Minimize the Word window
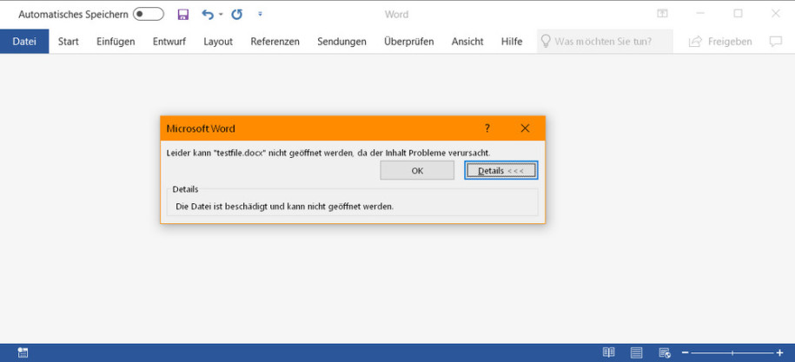The image size is (795, 362). 700,14
